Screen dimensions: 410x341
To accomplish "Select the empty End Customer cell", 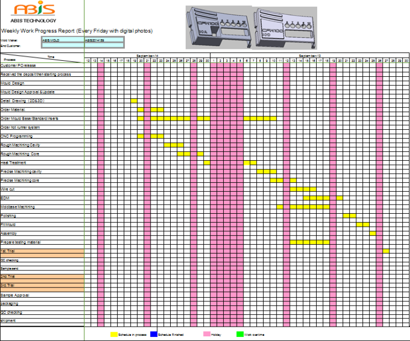I will point(83,45).
